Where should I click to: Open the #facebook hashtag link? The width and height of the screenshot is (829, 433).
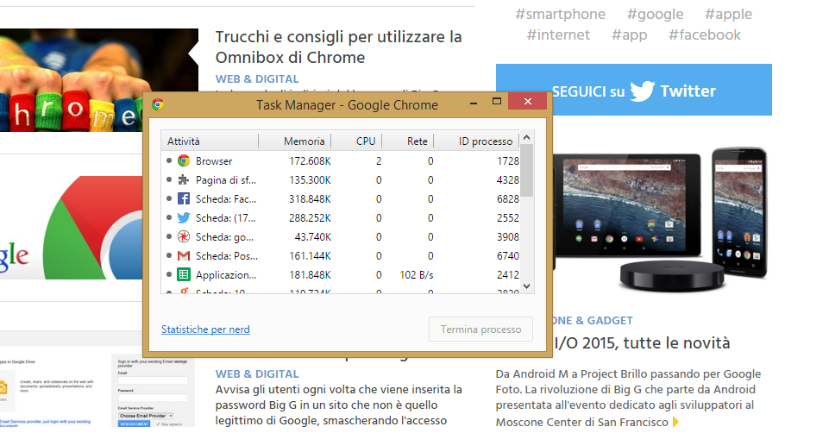(704, 35)
